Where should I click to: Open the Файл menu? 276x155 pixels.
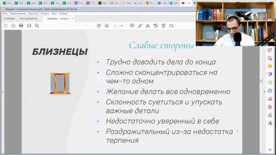[x=5, y=13]
